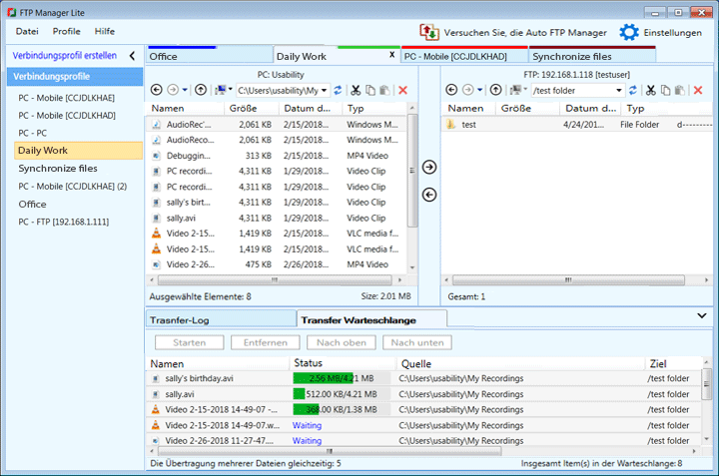
Task: Open the Profile menu
Action: [67, 31]
